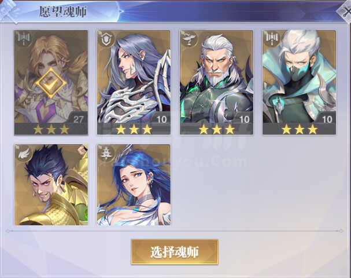Screen dimensions: 351x278
Task: Click the shield icon on purple-haired hero card
Action: tap(106, 39)
